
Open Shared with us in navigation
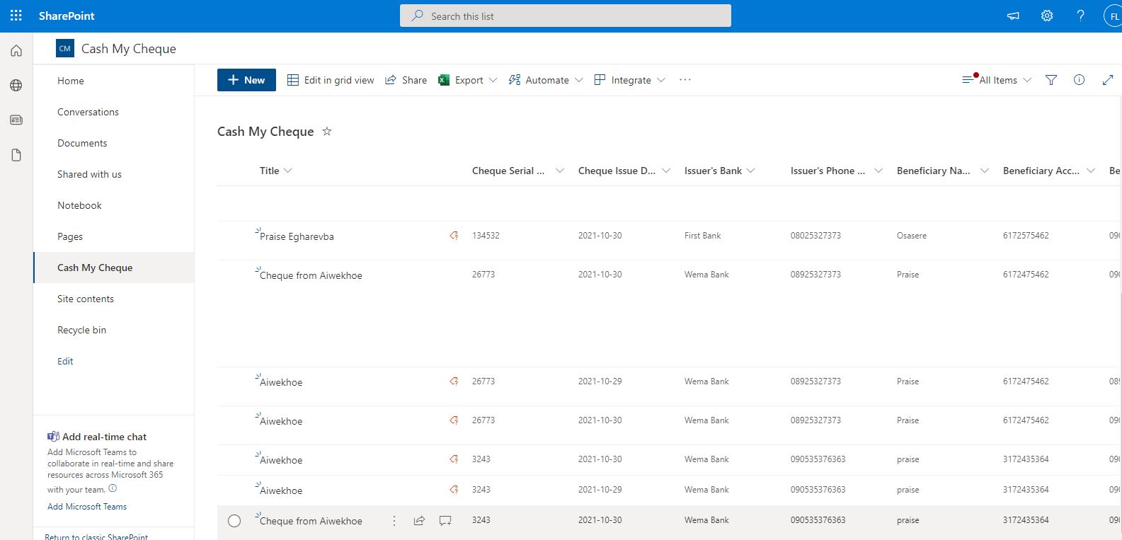[x=89, y=174]
